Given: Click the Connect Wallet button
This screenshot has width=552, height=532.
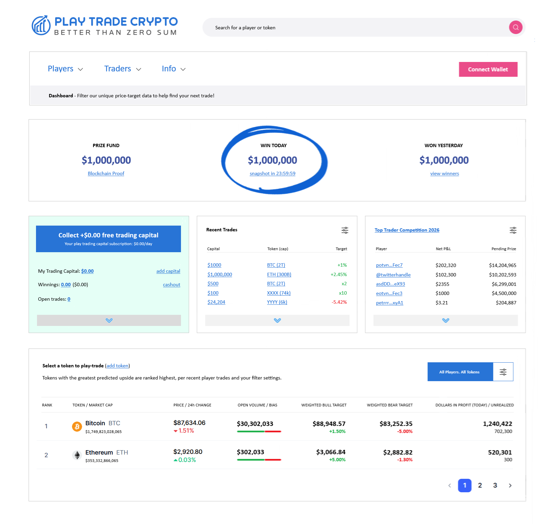Looking at the screenshot, I should click(488, 69).
